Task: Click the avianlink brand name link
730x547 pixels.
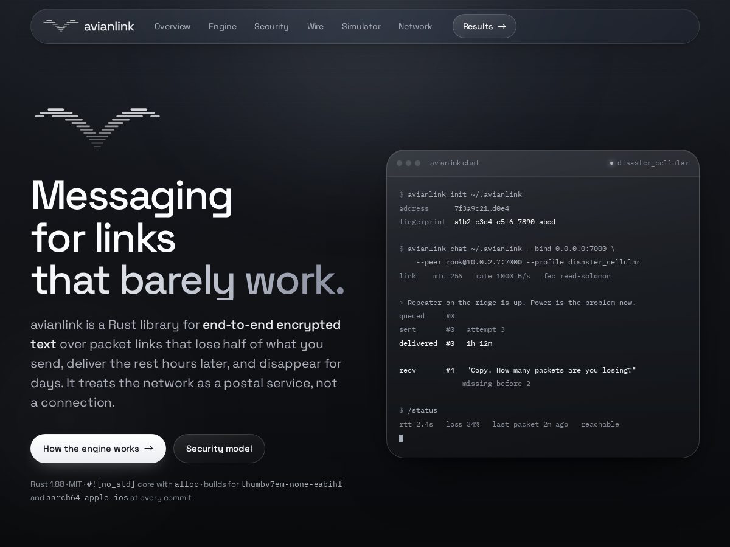Action: coord(109,26)
